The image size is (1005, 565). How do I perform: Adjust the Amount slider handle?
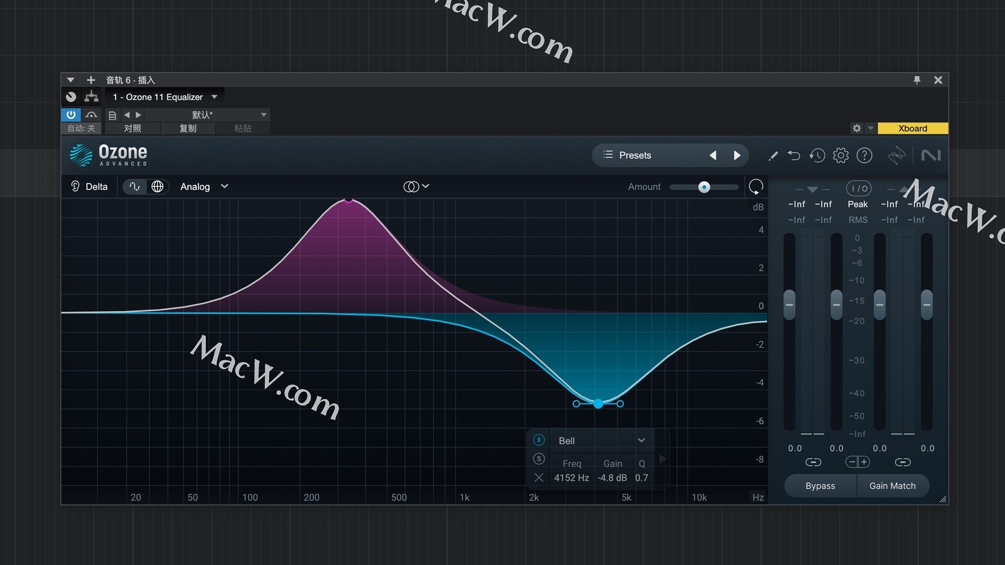pos(704,187)
